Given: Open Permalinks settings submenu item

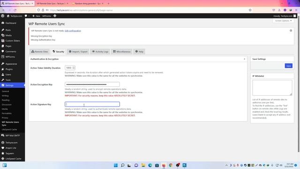Looking at the screenshot, I should [7, 114].
